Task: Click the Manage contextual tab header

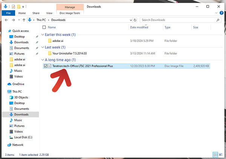Action: click(70, 7)
